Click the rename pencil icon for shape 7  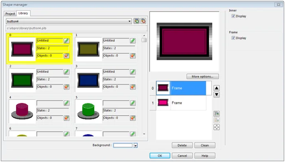click(133, 134)
